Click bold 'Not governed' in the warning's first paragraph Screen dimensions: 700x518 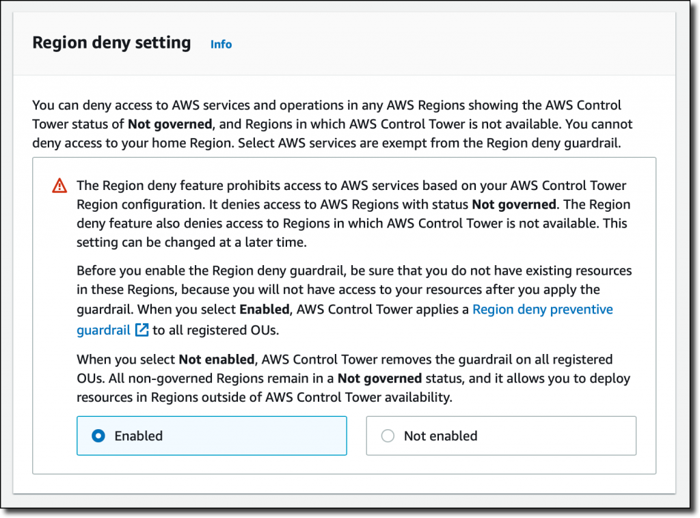click(514, 205)
